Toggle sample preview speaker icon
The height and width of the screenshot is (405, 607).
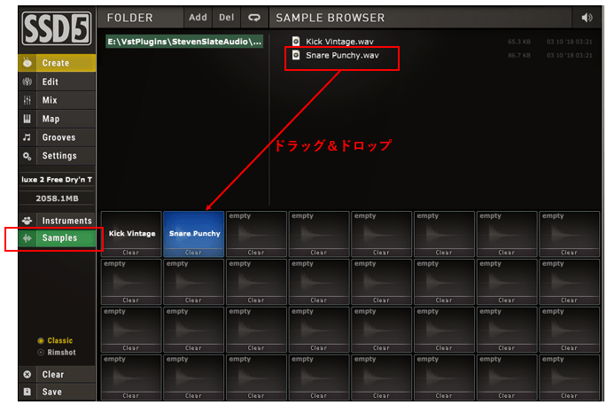(587, 18)
